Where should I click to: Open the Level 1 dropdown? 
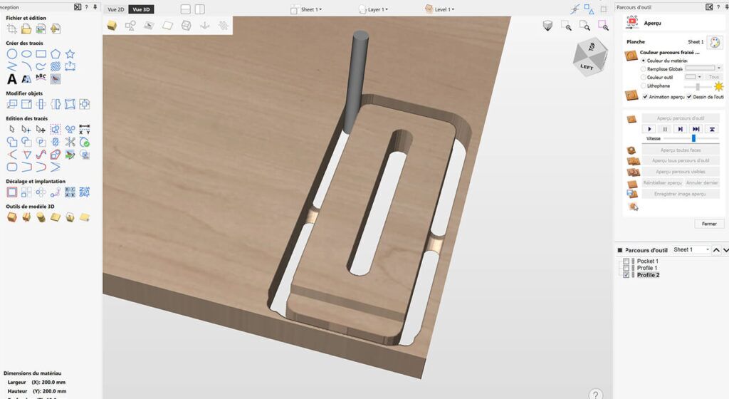pos(440,9)
